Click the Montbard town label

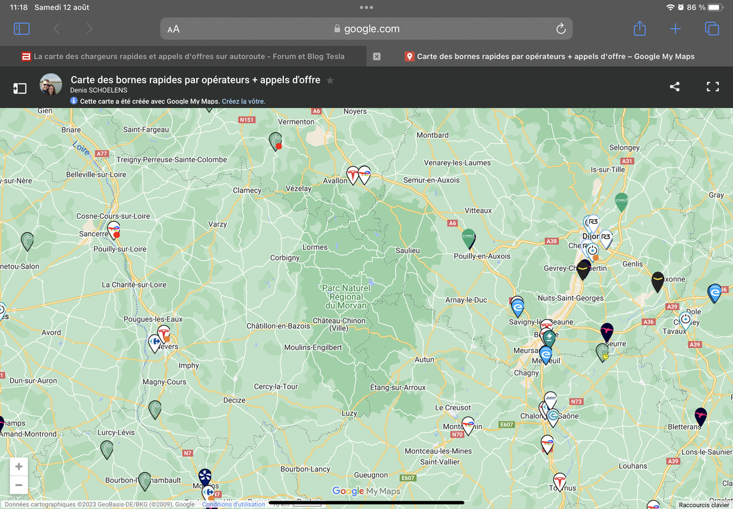pyautogui.click(x=432, y=136)
